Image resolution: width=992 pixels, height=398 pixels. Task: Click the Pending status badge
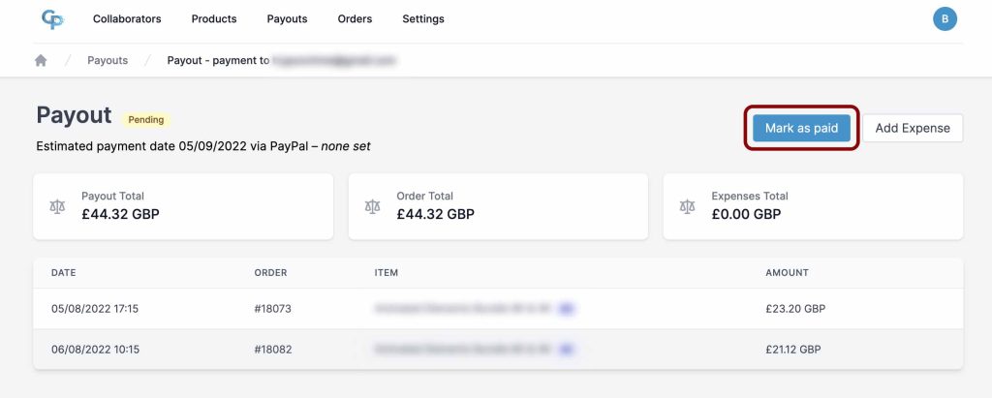coord(146,119)
